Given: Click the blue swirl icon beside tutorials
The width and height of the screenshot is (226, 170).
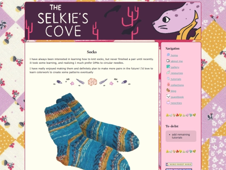Looking at the screenshot, I should (x=168, y=78).
